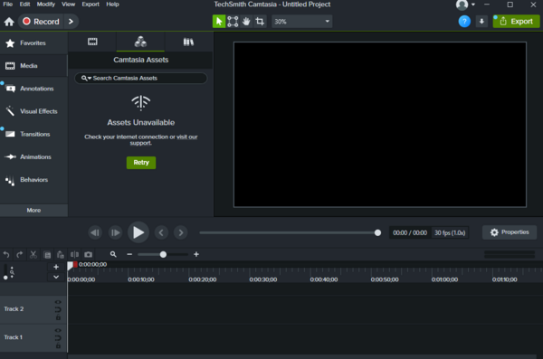Open the View menu
The height and width of the screenshot is (359, 543).
pos(68,5)
